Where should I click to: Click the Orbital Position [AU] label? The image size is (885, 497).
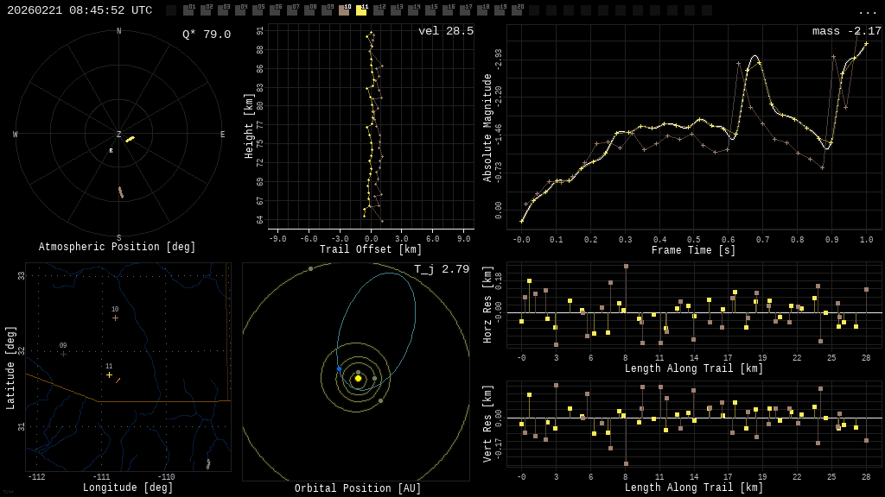pyautogui.click(x=358, y=488)
